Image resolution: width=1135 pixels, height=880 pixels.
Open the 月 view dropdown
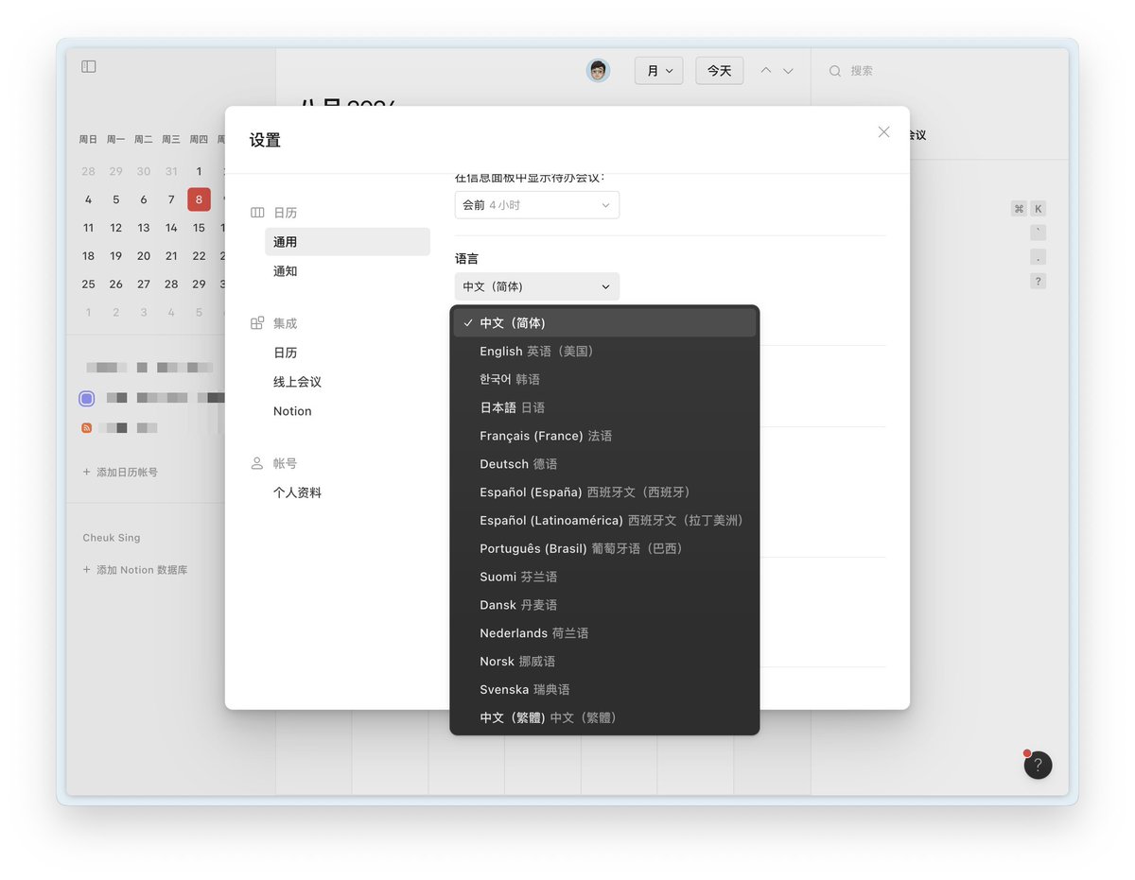(x=658, y=71)
